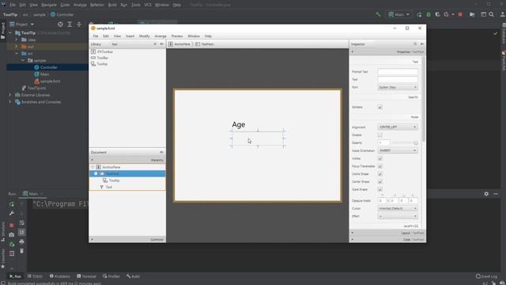Open the Library panel options menu
Screen dimensions: 506x285
coord(162,44)
